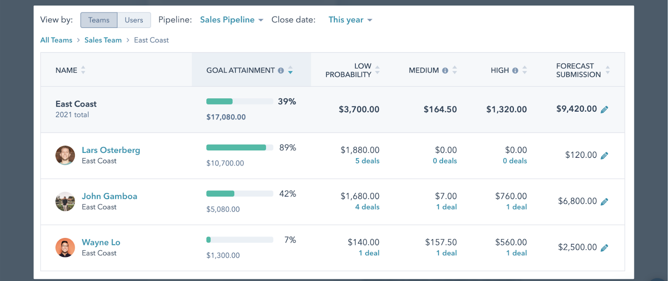The image size is (668, 281).
Task: Open the Sales Pipeline dropdown
Action: point(231,20)
